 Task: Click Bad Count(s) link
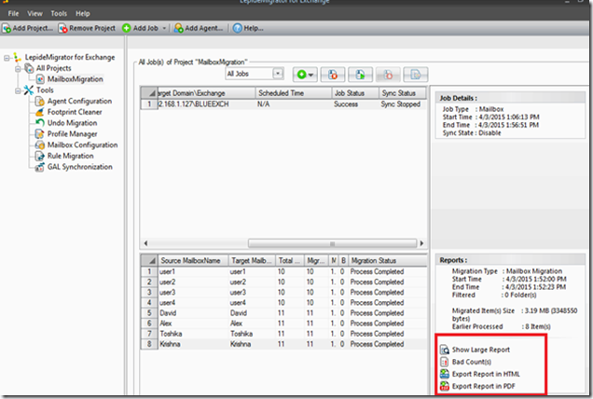(x=471, y=362)
